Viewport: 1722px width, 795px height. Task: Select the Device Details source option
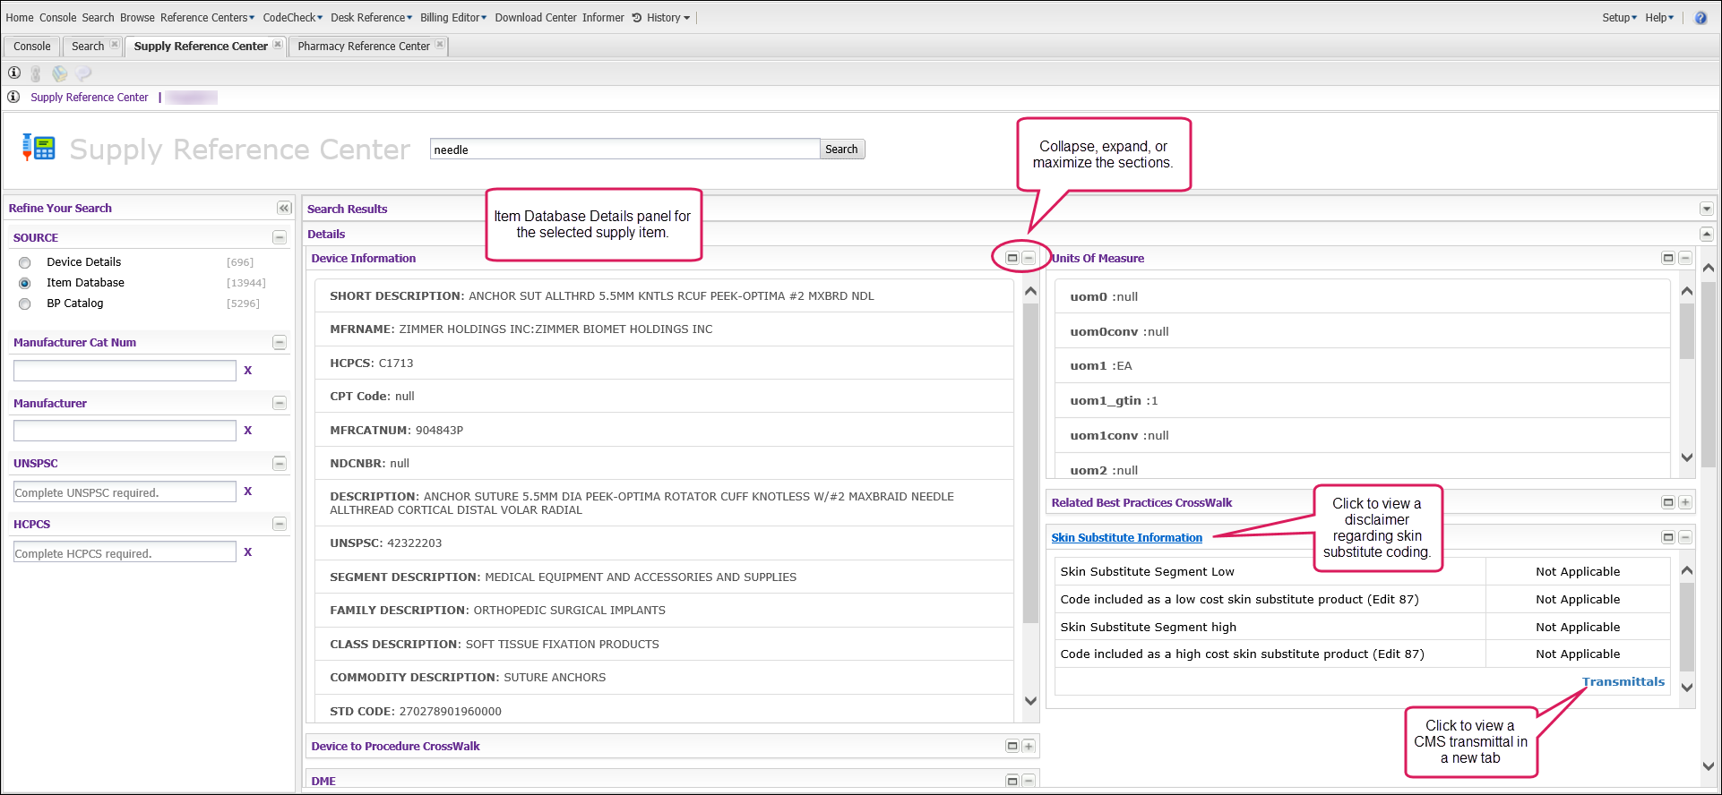[25, 262]
